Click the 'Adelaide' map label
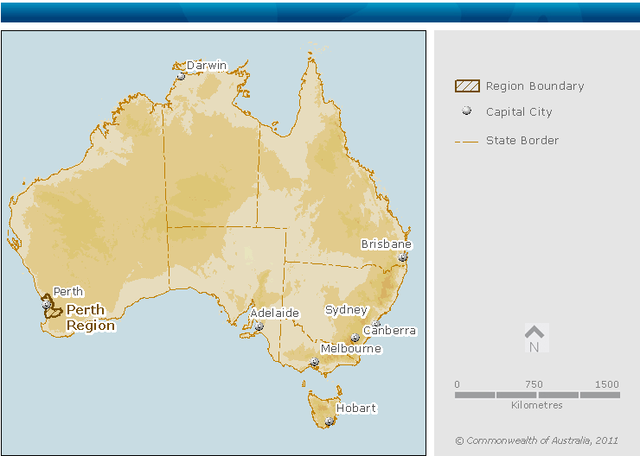640x456 pixels. click(x=275, y=313)
